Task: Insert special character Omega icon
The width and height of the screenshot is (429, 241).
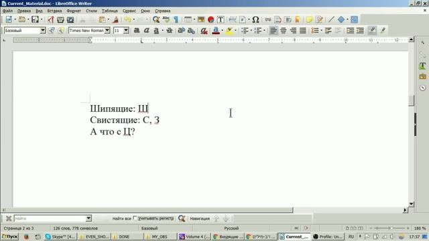Action: pos(255,19)
